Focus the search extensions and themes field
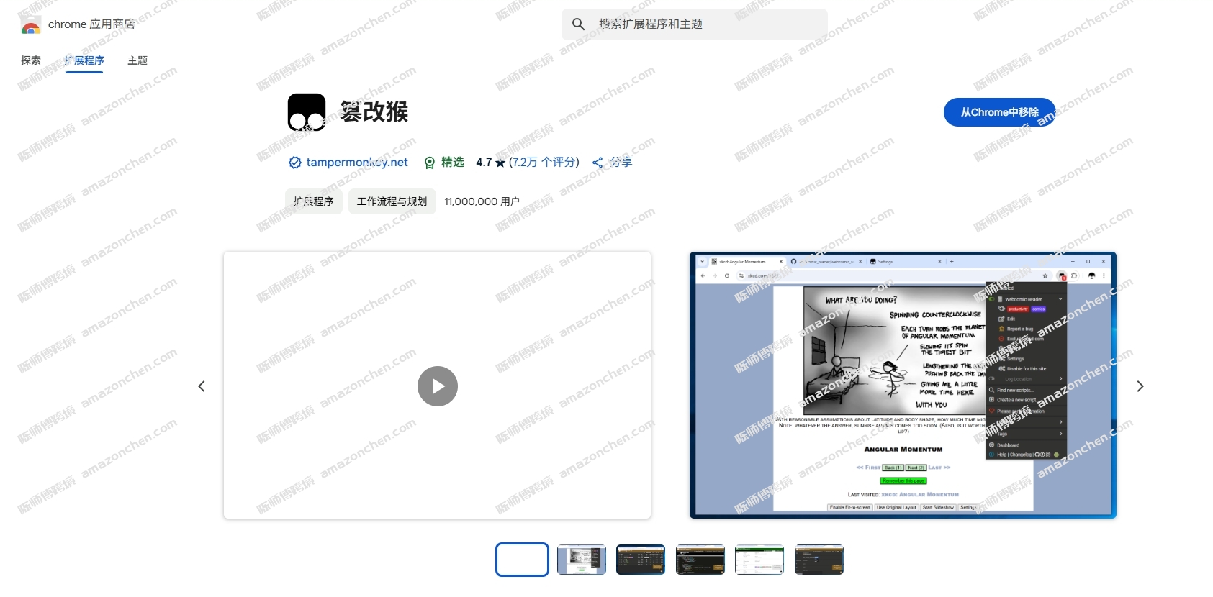This screenshot has height=597, width=1213. (695, 24)
